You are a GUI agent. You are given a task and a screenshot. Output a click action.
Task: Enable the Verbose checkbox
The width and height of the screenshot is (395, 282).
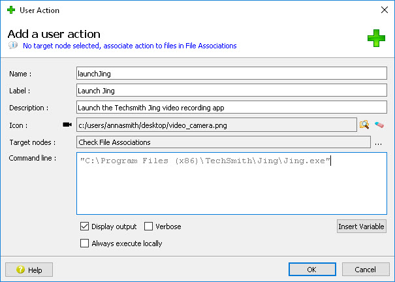[x=148, y=227]
